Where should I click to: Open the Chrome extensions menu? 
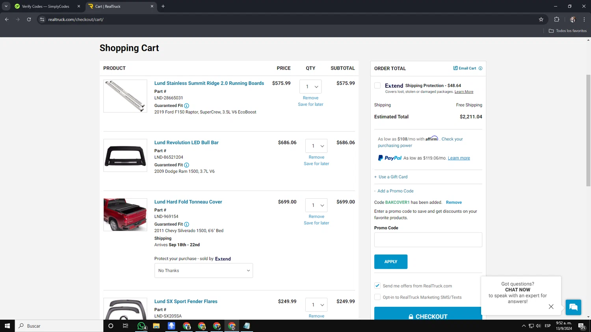tap(557, 19)
